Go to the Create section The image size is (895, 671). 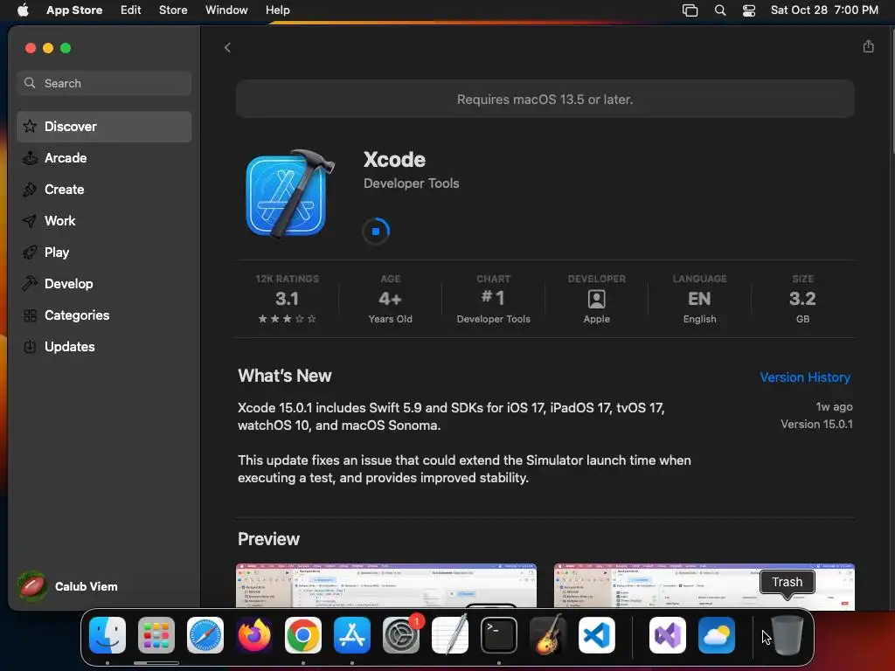pos(104,190)
